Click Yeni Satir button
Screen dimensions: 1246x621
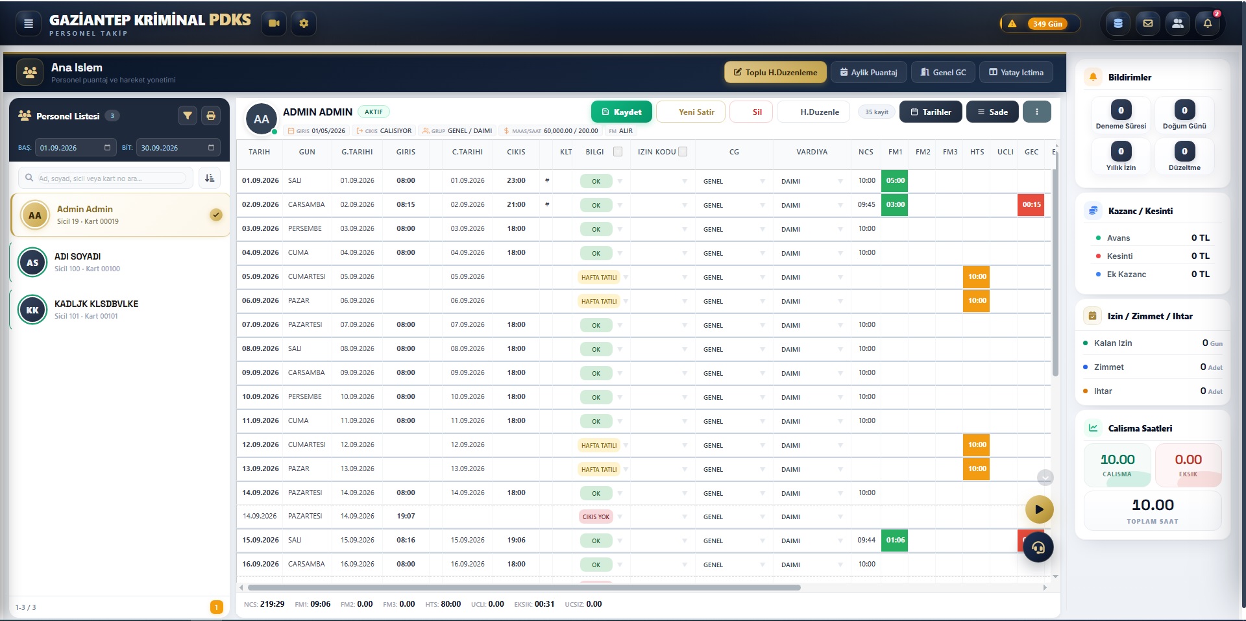pos(690,112)
